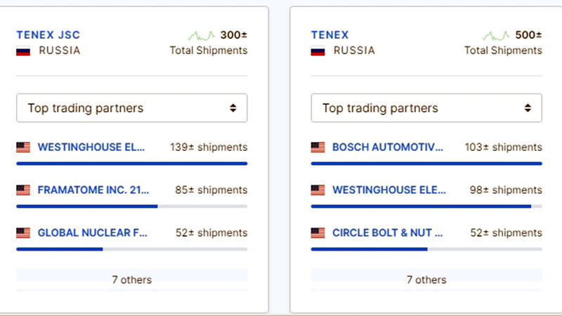Open TENEX company link in right card

(330, 35)
